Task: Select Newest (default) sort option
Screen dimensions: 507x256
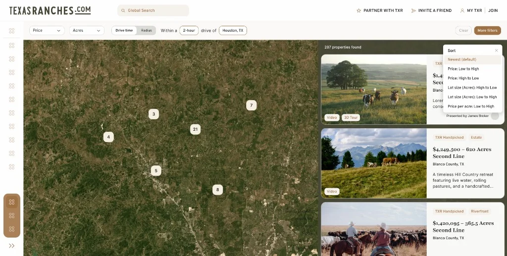Action: [x=472, y=59]
